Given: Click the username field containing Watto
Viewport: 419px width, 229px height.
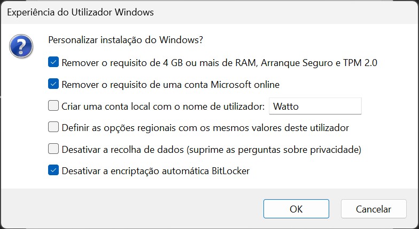Looking at the screenshot, I should [315, 106].
